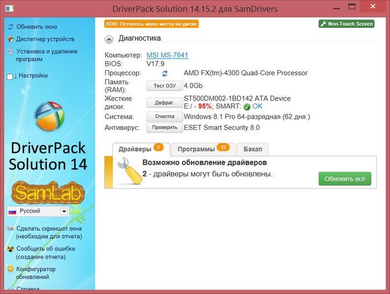Click the Возможно обновление драйверов heading
Image resolution: width=390 pixels, height=294 pixels.
[x=204, y=163]
